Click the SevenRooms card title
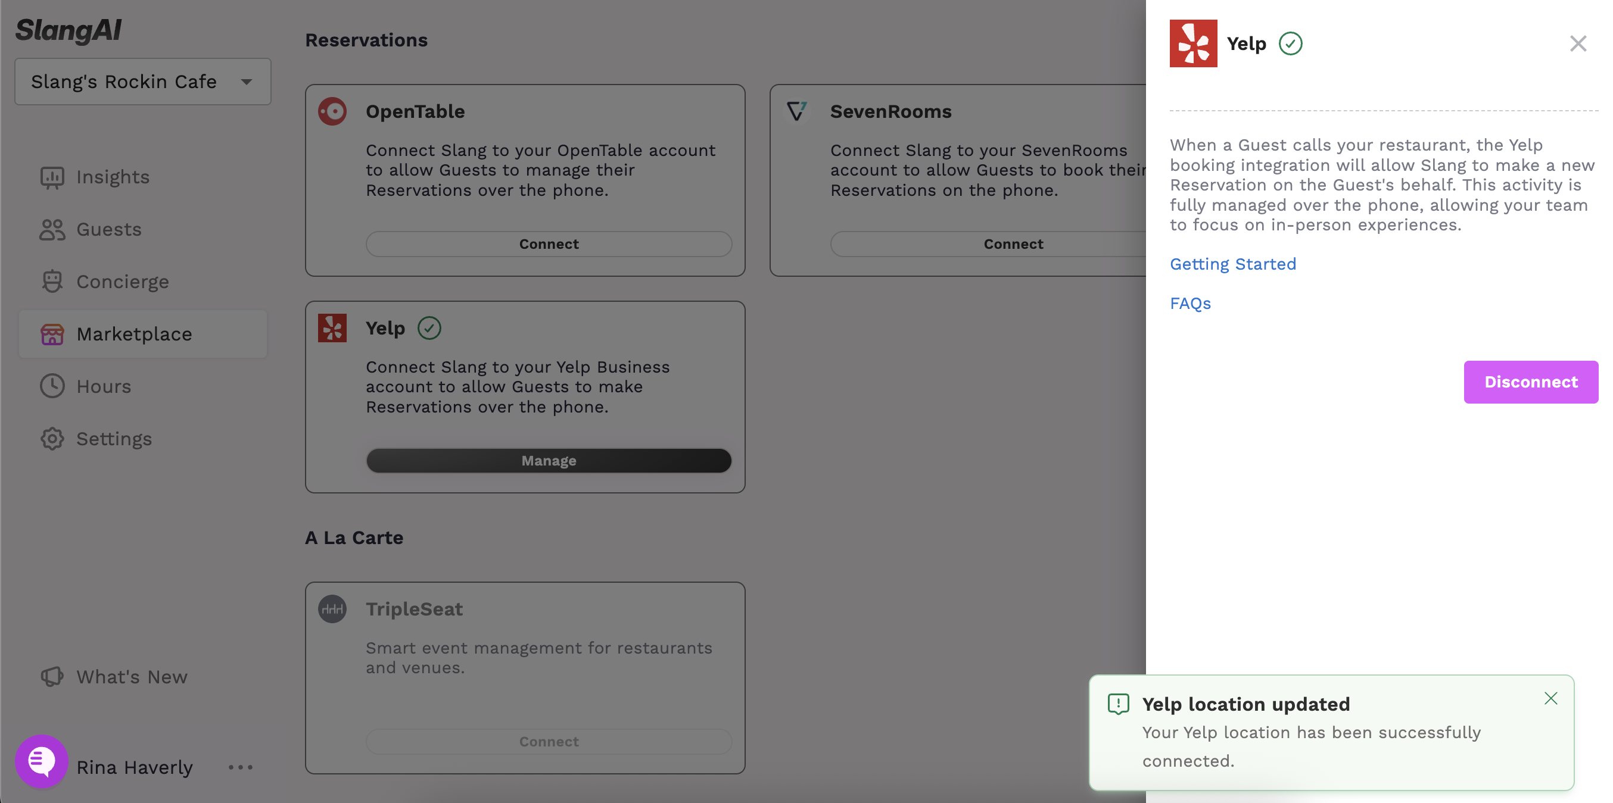The image size is (1613, 803). (891, 111)
